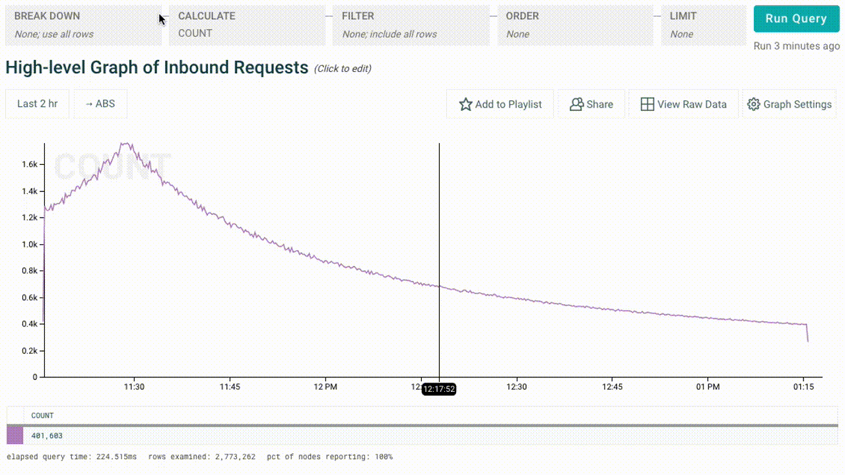Open View Raw Data
Viewport: 845px width, 475px height.
pos(683,104)
